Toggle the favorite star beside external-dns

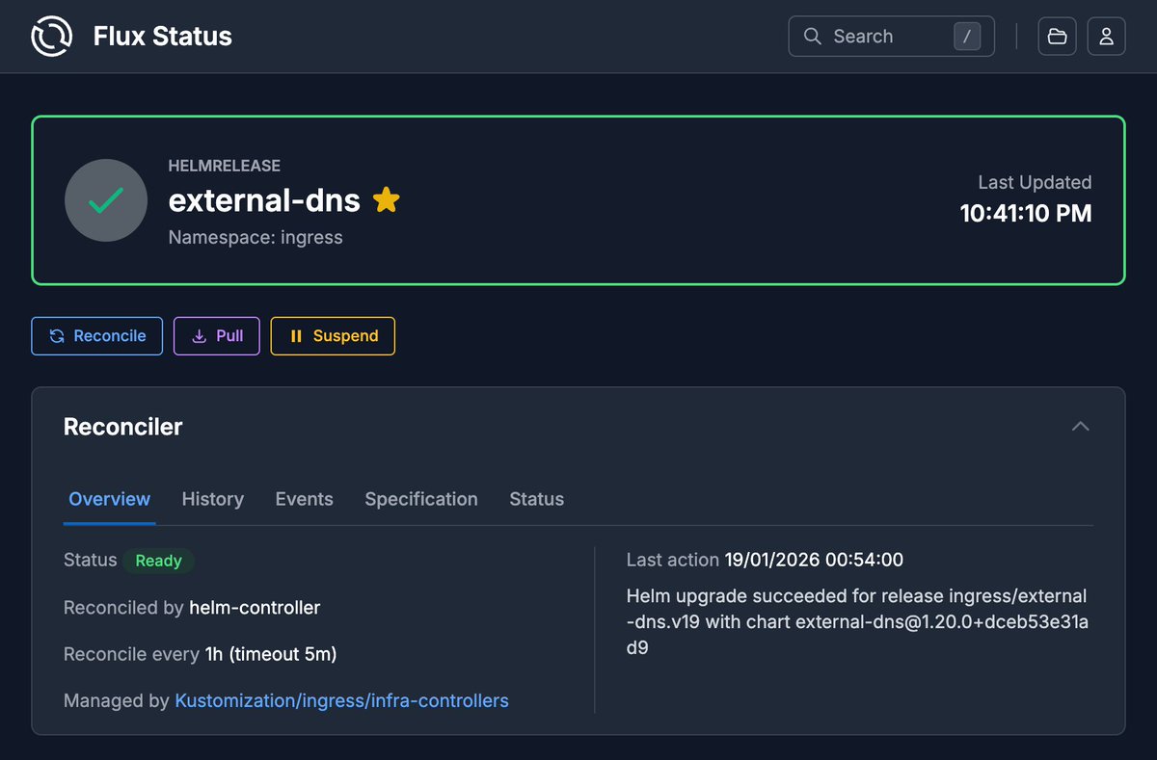coord(386,200)
